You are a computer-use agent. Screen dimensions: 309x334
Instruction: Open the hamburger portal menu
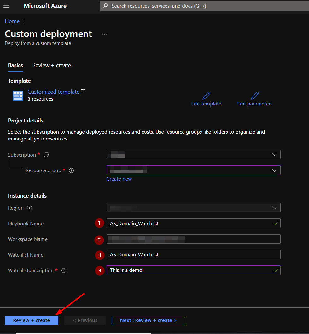(x=6, y=6)
